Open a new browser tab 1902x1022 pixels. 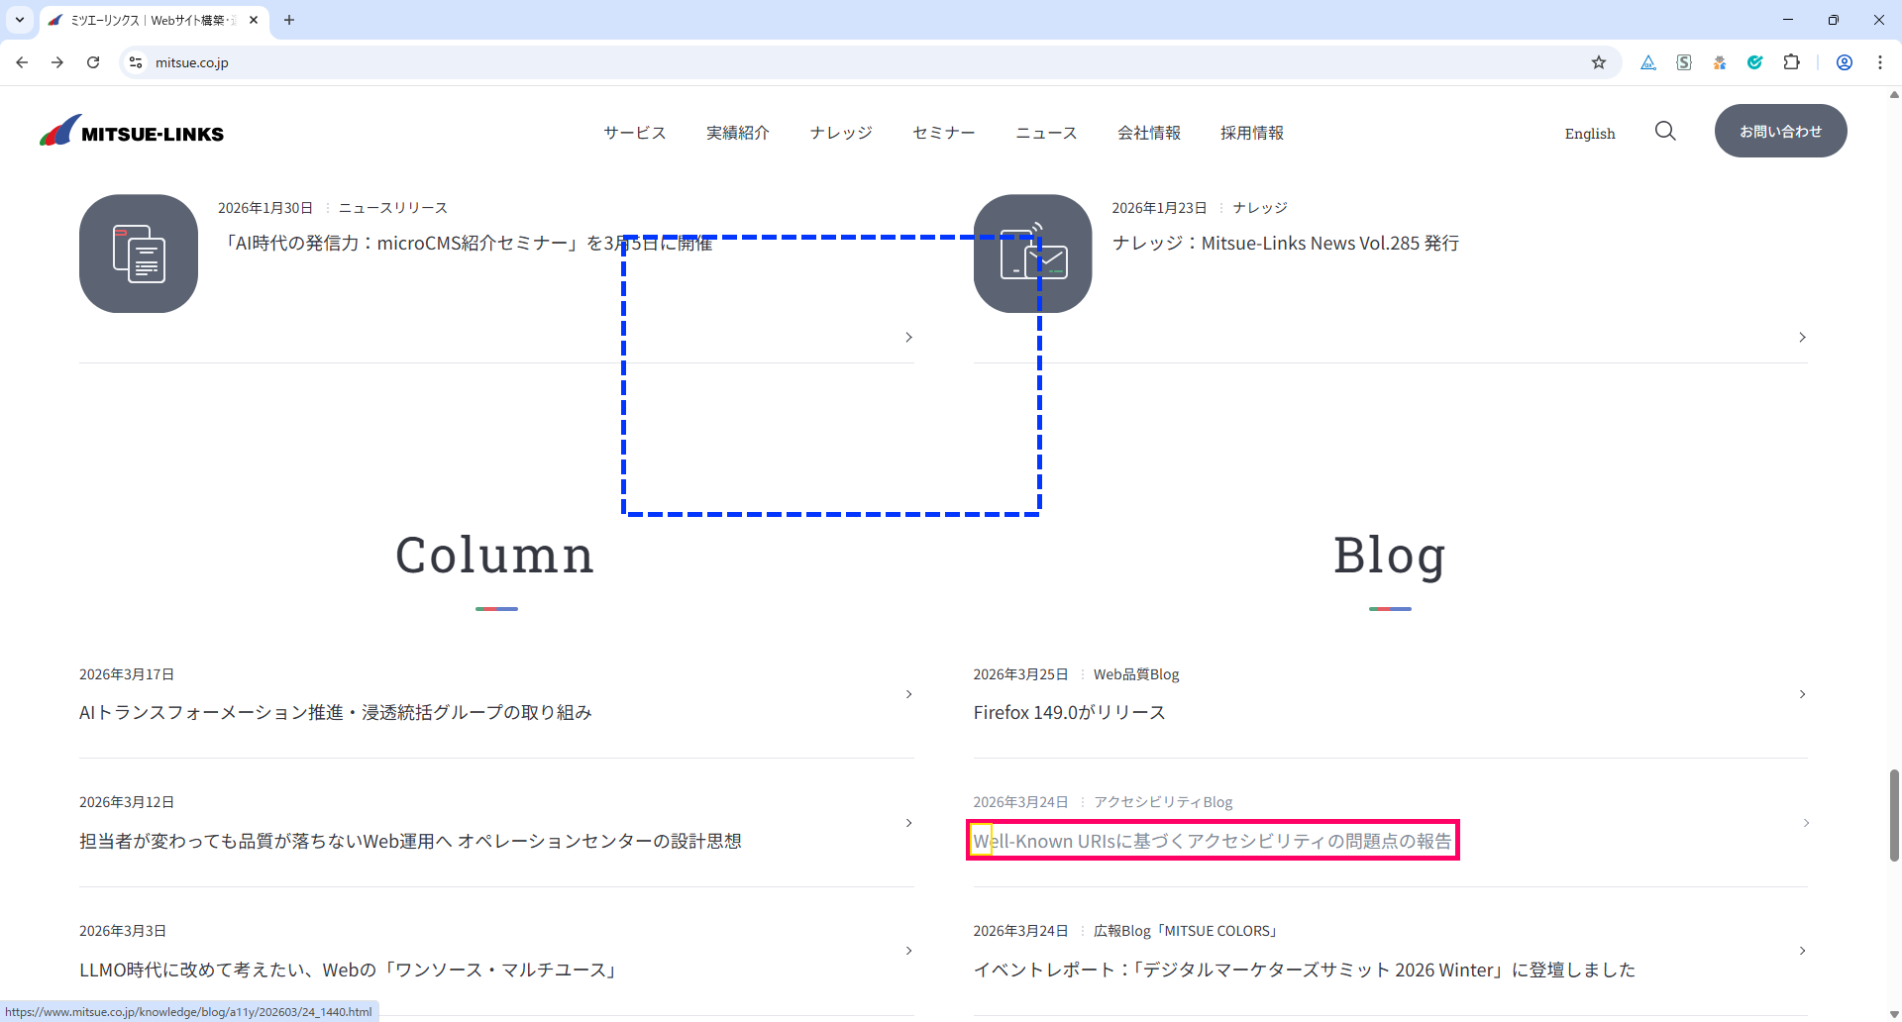point(289,20)
